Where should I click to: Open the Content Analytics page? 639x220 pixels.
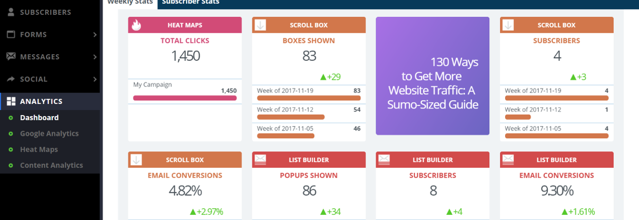51,165
